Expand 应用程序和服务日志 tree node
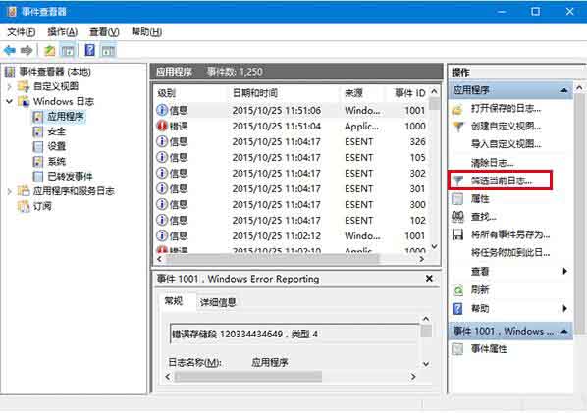This screenshot has height=413, width=587. 10,191
